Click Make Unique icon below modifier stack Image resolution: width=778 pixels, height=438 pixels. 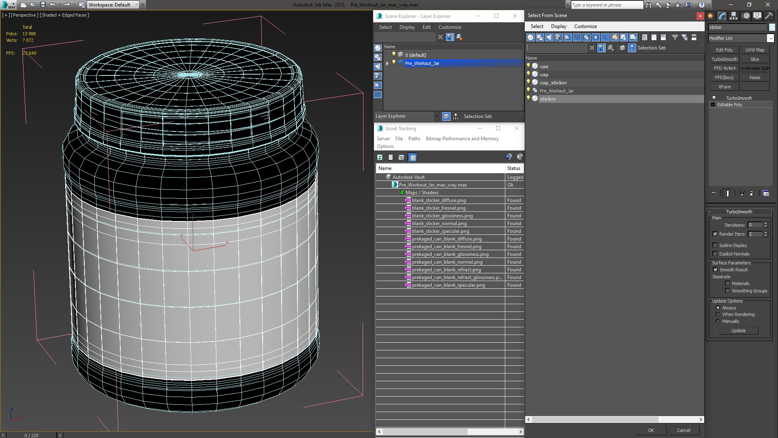742,193
